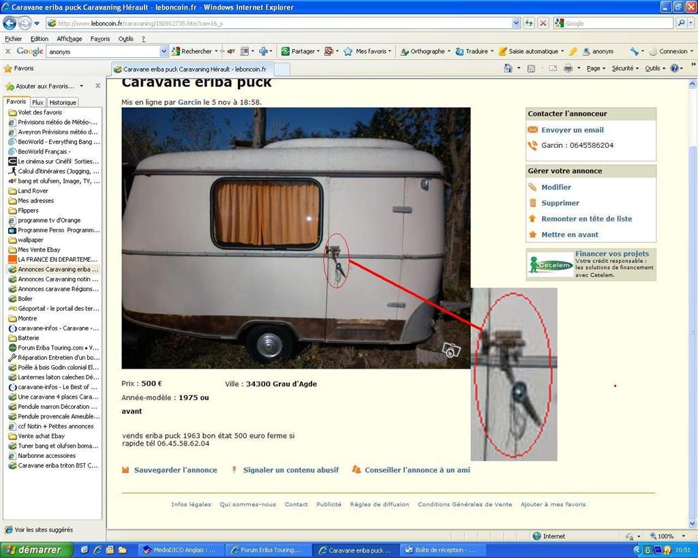Click the page scrollbar down arrow

(x=693, y=524)
